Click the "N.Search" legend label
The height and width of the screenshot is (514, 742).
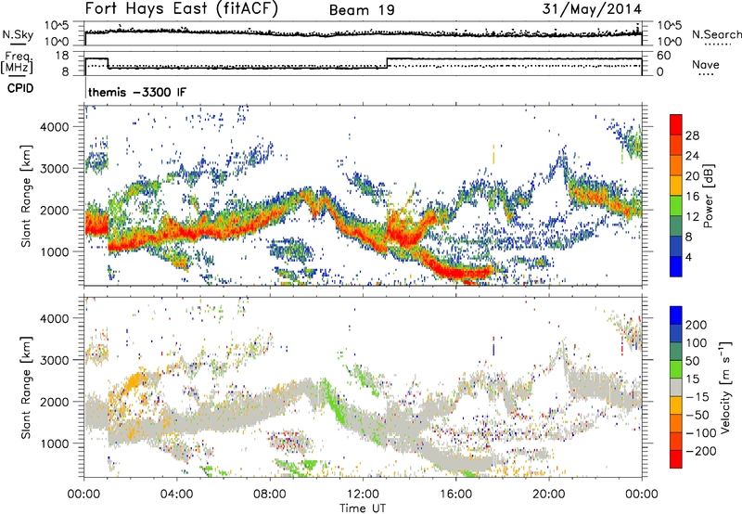[x=716, y=34]
